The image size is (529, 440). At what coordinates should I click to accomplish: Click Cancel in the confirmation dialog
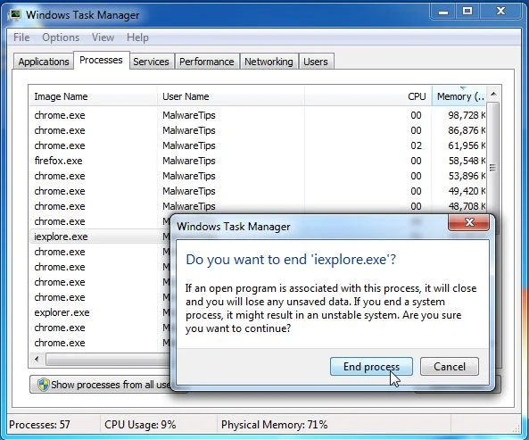450,367
